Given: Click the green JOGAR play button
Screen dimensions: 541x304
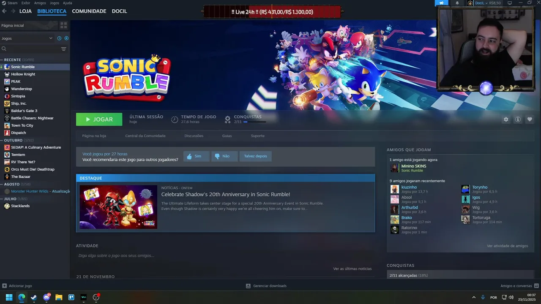Looking at the screenshot, I should [x=99, y=119].
